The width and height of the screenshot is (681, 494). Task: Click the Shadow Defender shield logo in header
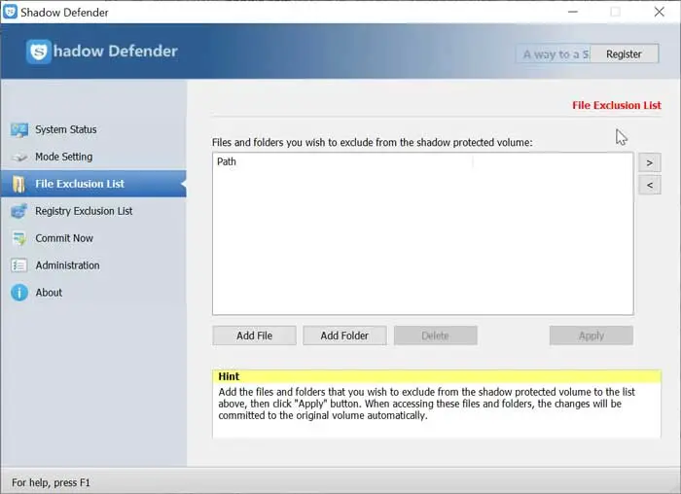(x=38, y=52)
